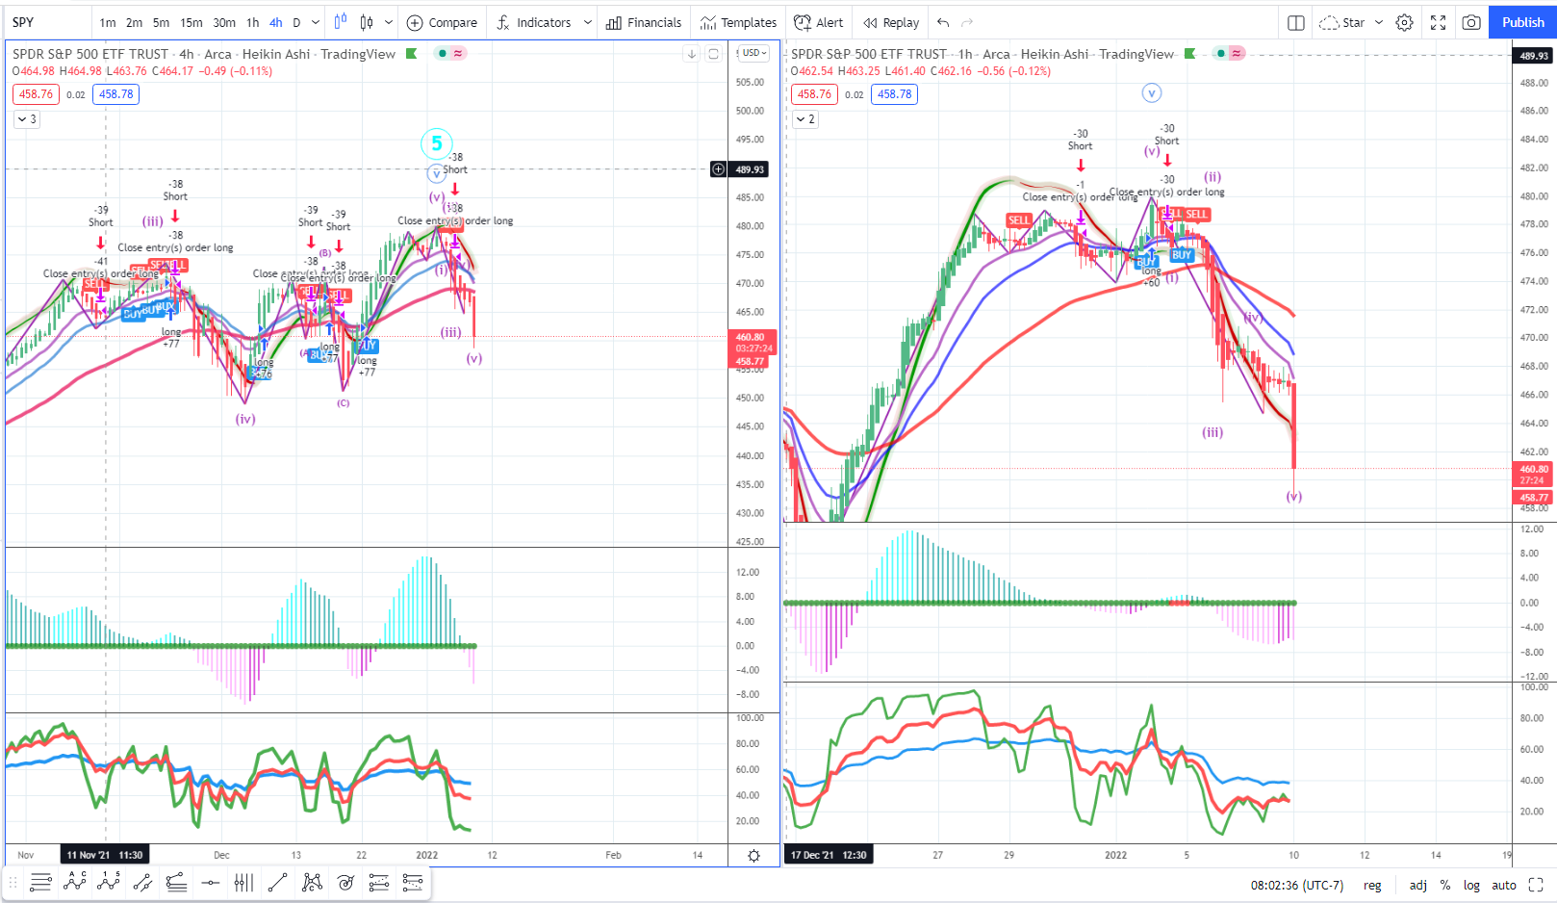Select the vertical lines cycle tool

pyautogui.click(x=243, y=882)
